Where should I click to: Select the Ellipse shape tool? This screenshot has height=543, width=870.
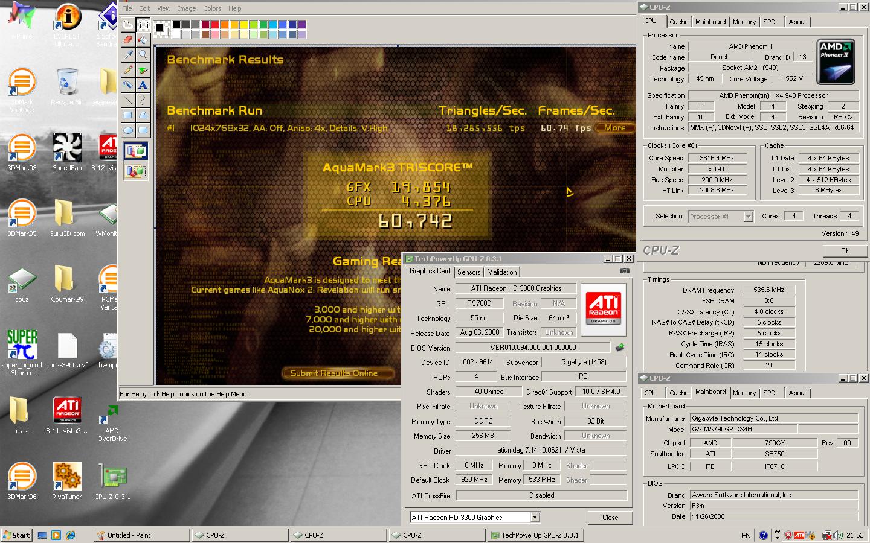point(128,130)
